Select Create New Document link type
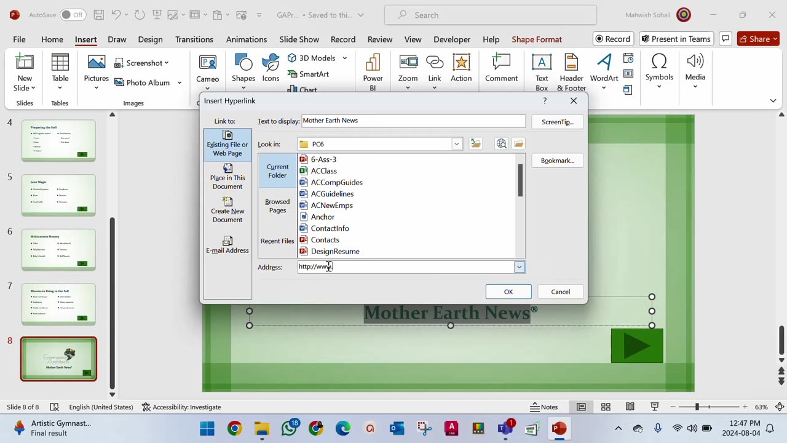 click(227, 210)
